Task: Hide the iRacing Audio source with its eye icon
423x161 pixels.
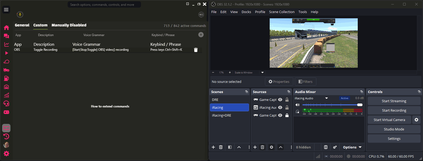Action: point(280,107)
